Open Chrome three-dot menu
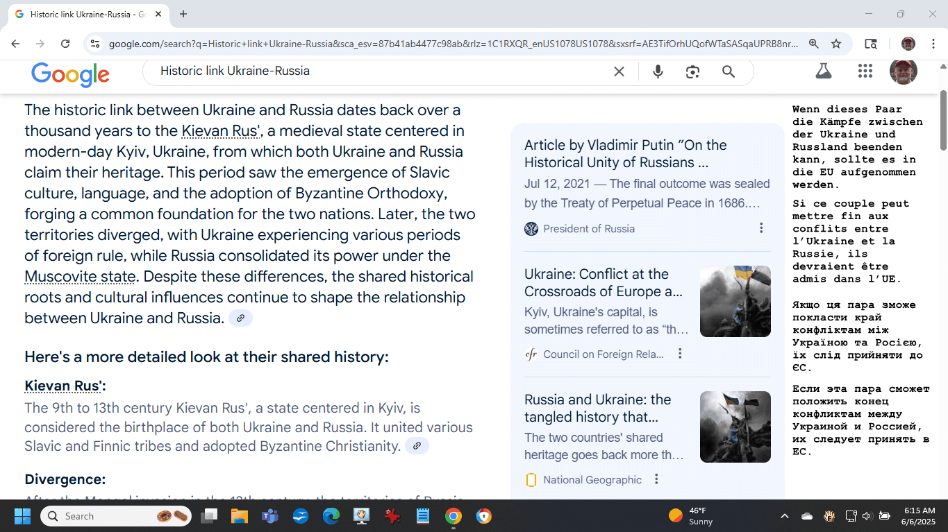 point(933,44)
